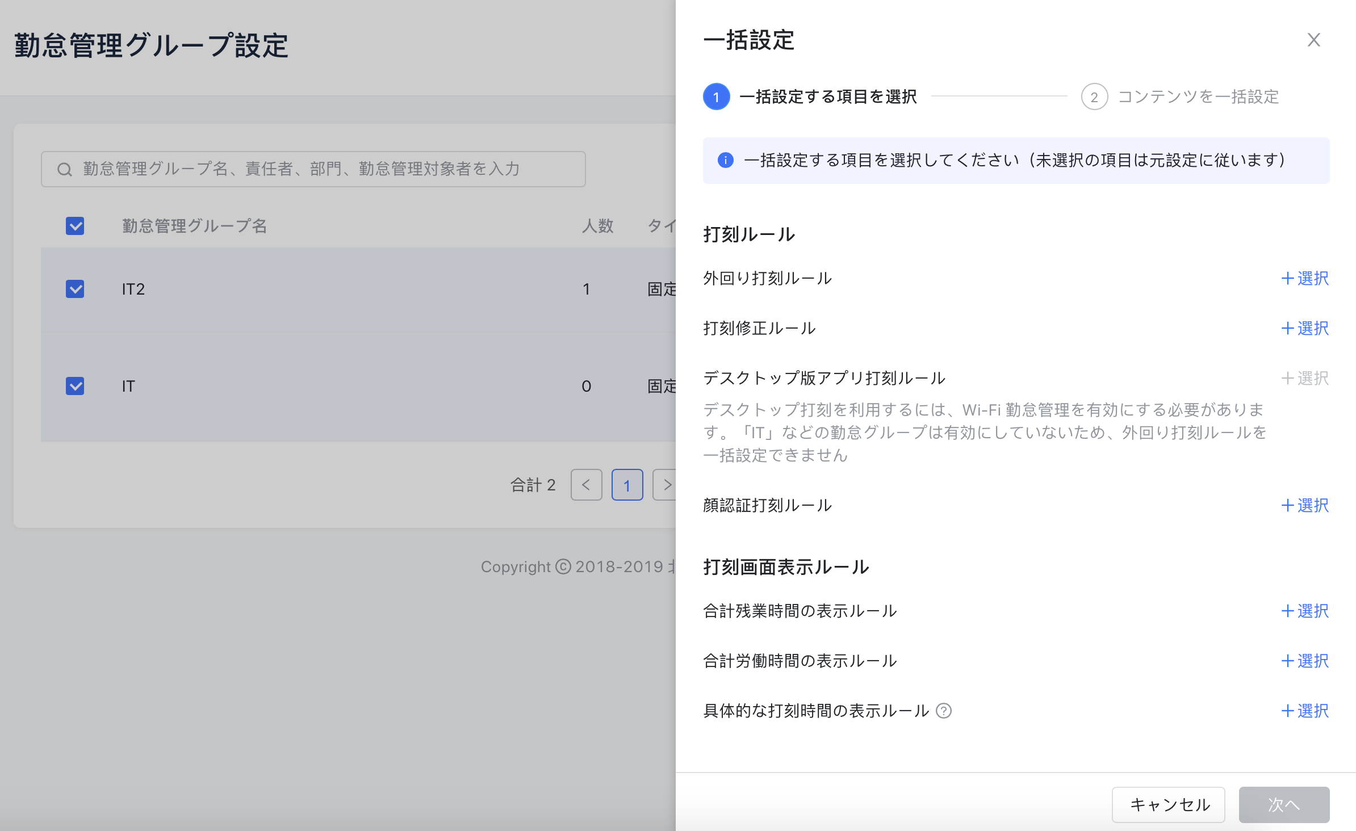Close the 一括設定 panel with X icon

[1313, 40]
